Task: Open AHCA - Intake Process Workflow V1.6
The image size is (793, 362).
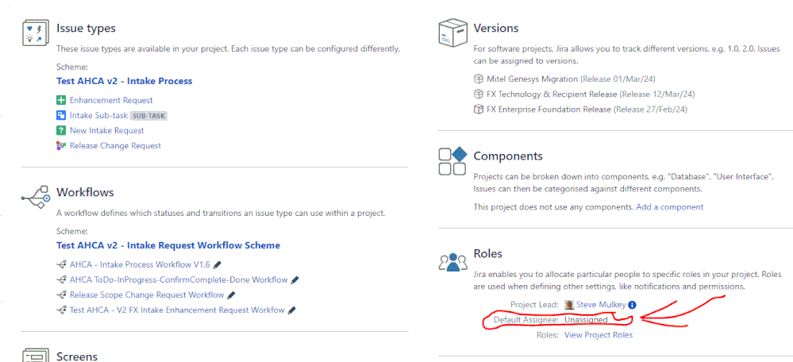Action: (x=140, y=264)
